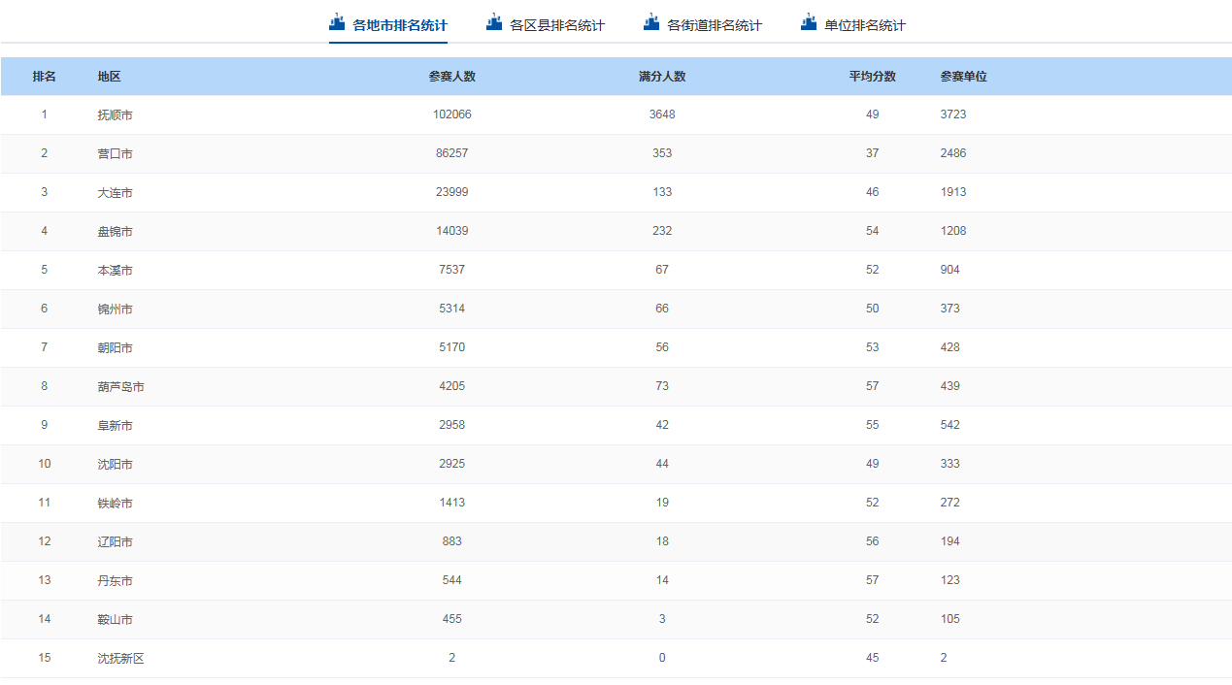Viewport: 1232px width, 685px height.
Task: Click participant count 2925 for 沈阳市
Action: pos(452,464)
